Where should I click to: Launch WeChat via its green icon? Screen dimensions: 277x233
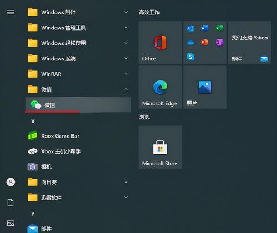point(36,105)
